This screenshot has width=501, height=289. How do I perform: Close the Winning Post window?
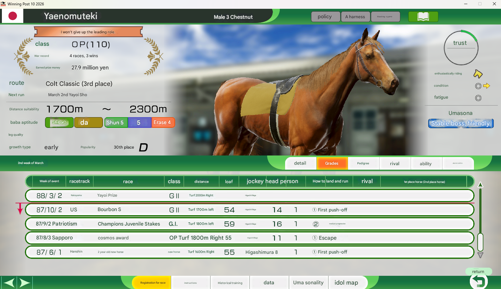coord(494,4)
